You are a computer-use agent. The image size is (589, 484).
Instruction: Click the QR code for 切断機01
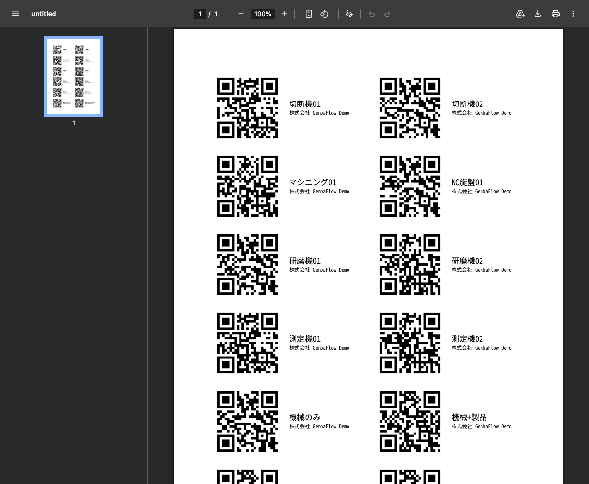247,108
